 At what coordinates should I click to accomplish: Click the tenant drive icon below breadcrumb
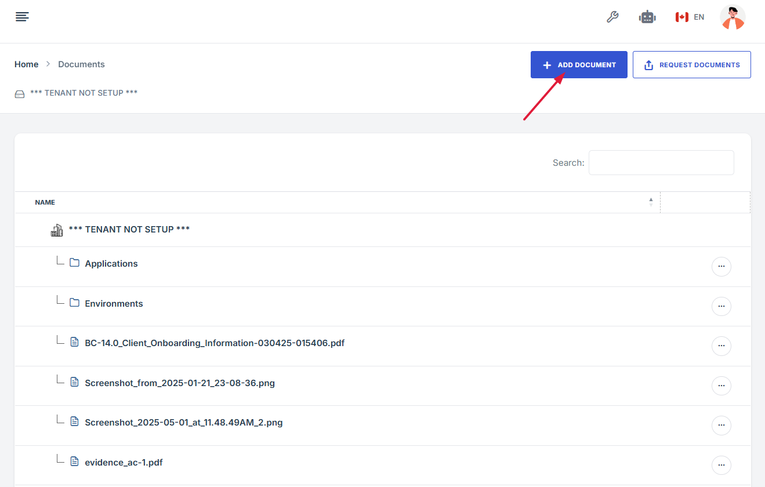[x=20, y=94]
